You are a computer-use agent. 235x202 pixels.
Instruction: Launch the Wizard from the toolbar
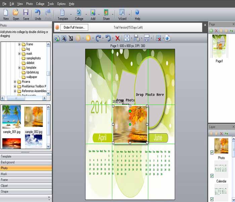point(122,14)
